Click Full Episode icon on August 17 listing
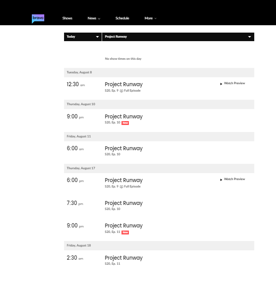Viewport: 276px width, 288px height. pos(122,187)
